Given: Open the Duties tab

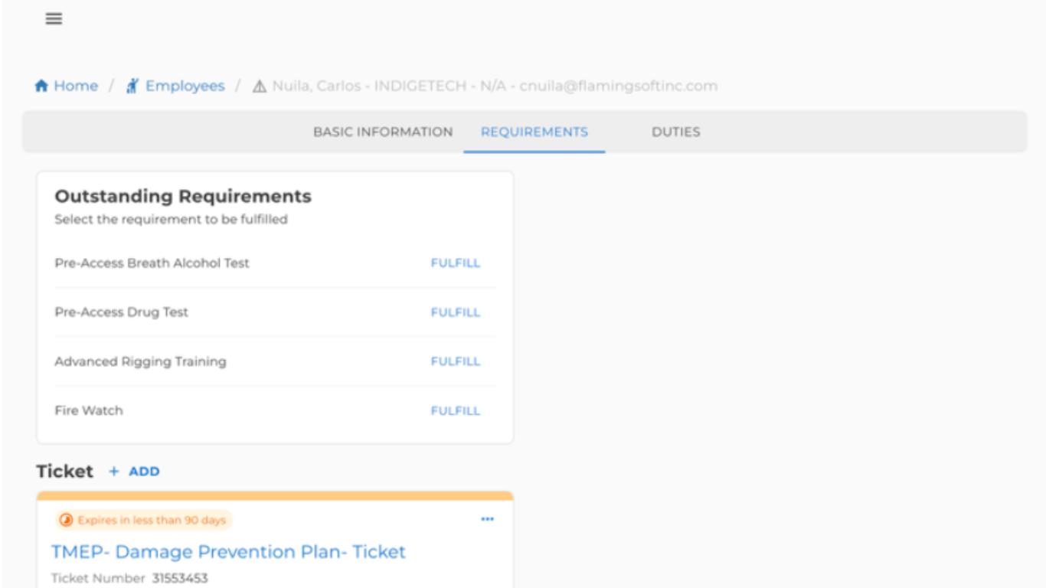Looking at the screenshot, I should (x=675, y=132).
